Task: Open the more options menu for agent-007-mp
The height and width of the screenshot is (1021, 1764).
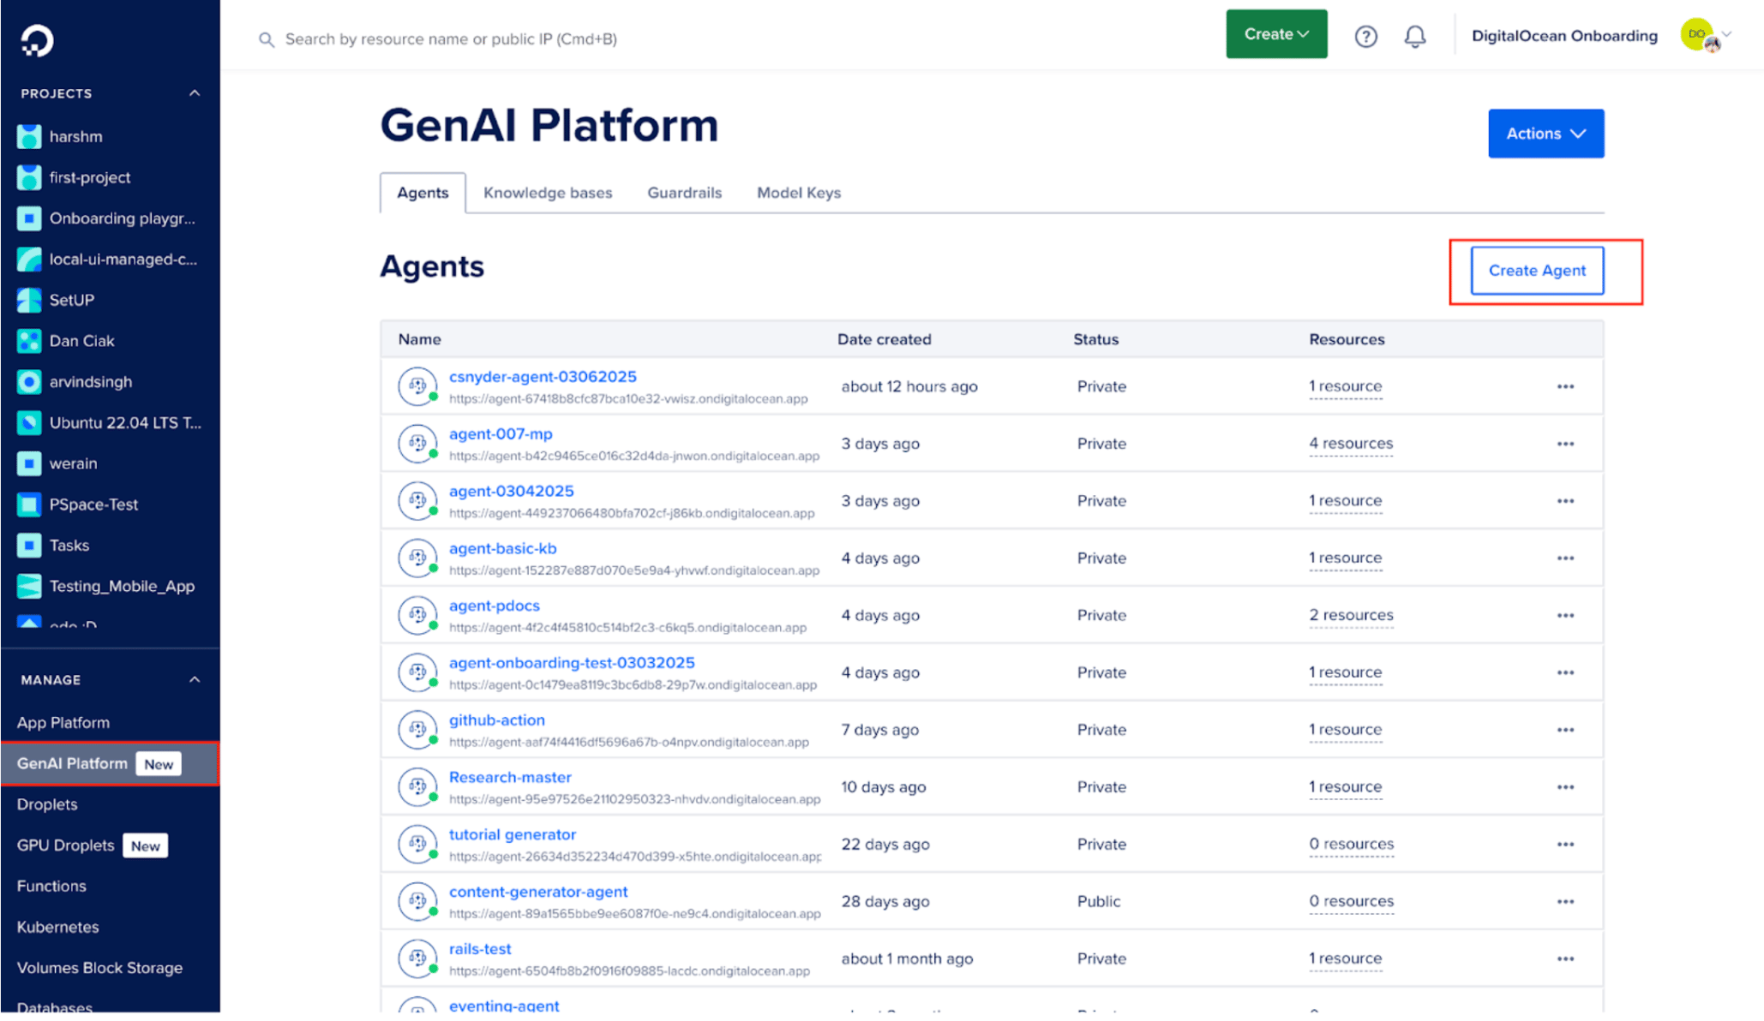Action: (x=1565, y=444)
